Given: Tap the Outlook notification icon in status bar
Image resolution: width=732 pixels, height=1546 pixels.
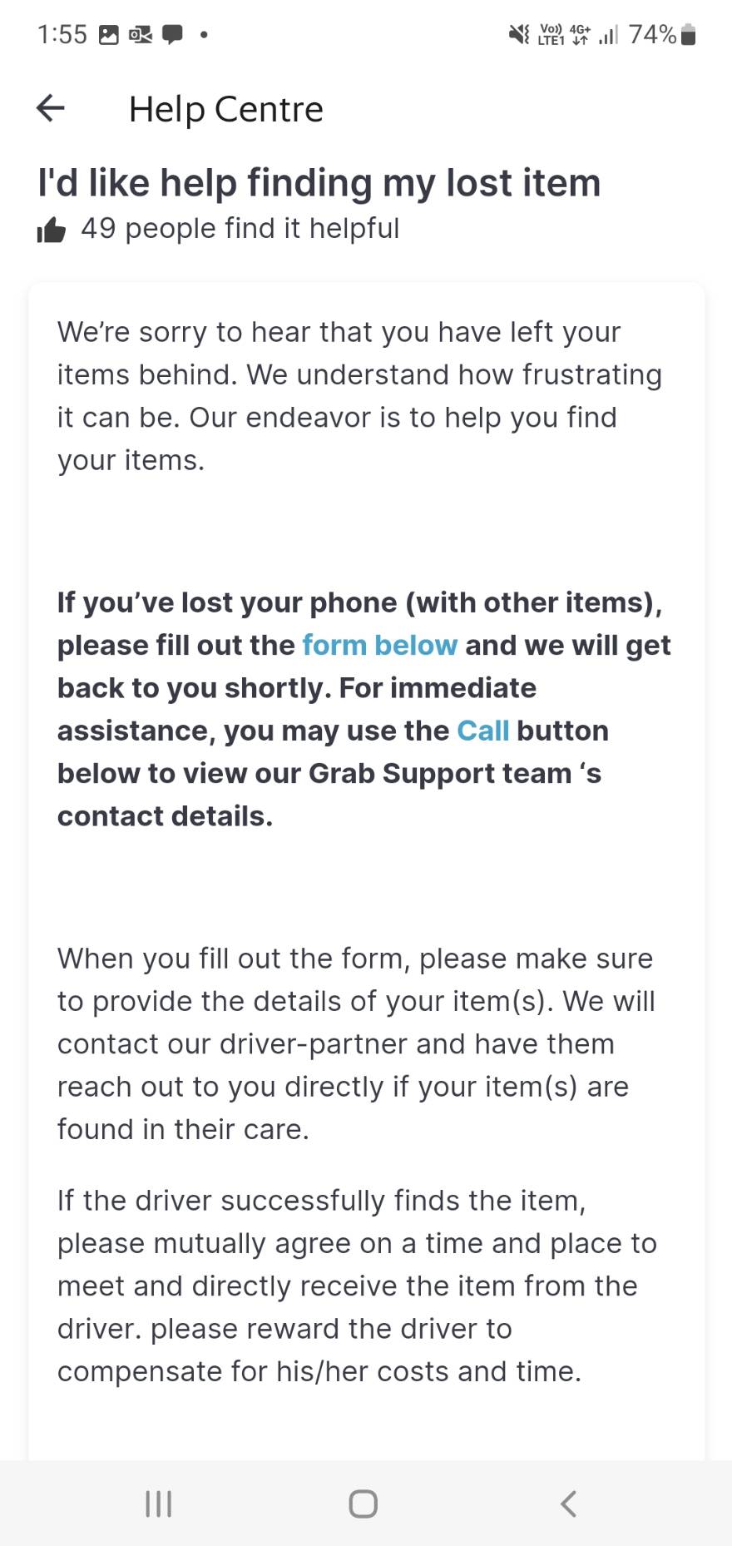Looking at the screenshot, I should [x=141, y=35].
